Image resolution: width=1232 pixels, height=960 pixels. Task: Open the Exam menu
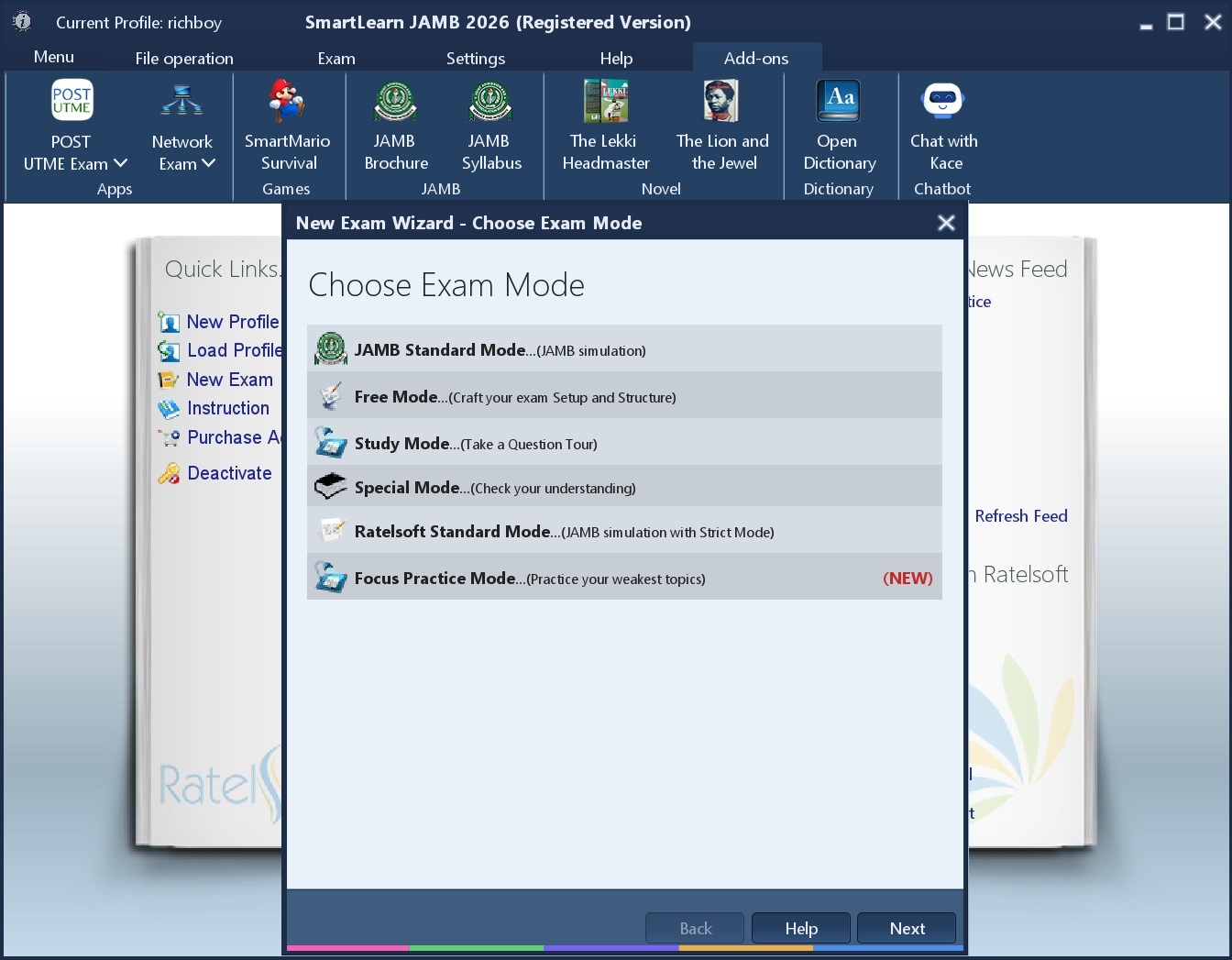[336, 58]
